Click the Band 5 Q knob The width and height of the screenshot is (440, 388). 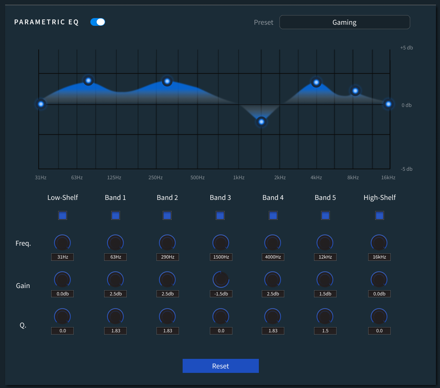coord(325,317)
